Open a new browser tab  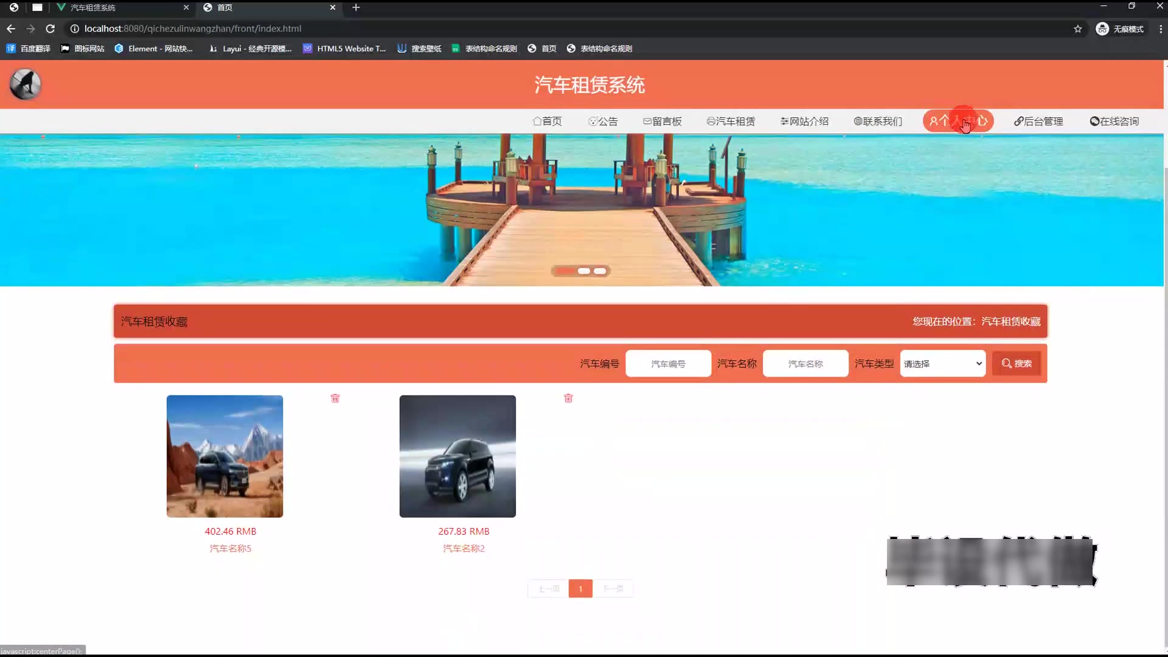356,7
